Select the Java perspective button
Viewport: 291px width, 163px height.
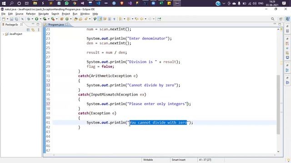[x=287, y=19]
